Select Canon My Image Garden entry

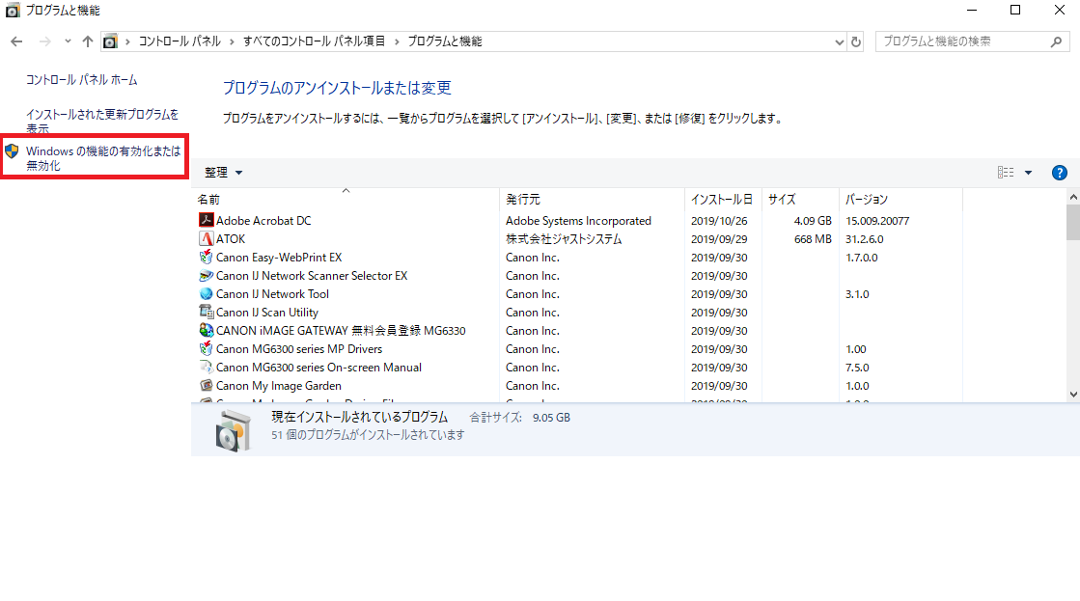click(x=279, y=386)
